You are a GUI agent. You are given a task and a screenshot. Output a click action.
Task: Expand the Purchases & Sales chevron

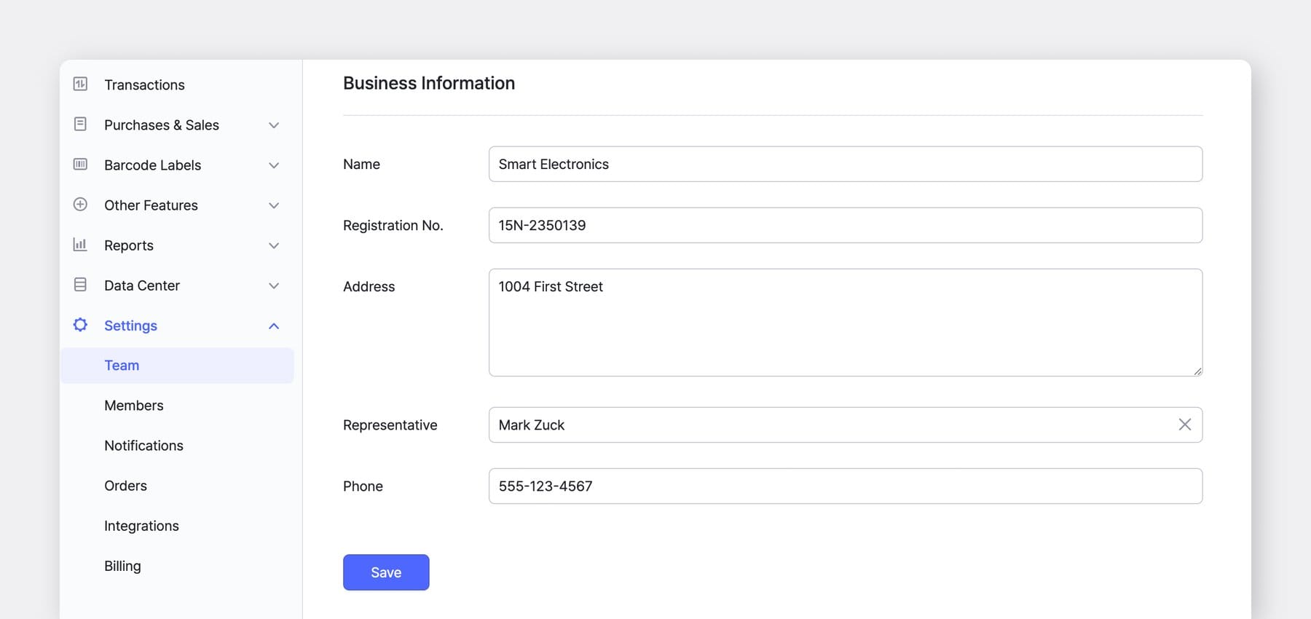(x=274, y=125)
